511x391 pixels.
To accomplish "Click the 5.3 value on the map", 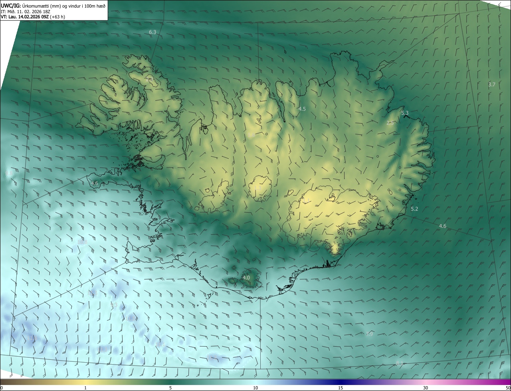I will point(405,113).
